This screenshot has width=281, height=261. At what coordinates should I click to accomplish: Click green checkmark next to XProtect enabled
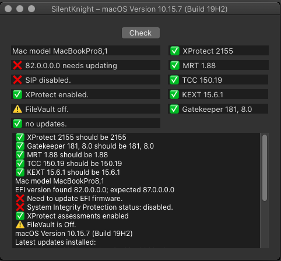(x=17, y=94)
